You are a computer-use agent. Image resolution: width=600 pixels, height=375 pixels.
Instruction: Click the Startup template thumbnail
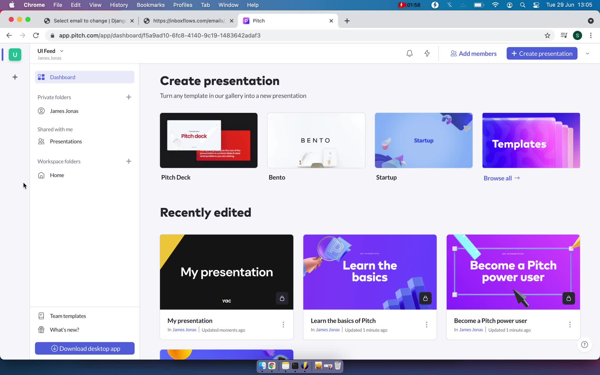(x=424, y=140)
